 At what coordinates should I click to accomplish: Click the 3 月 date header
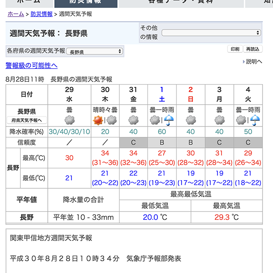tap(219, 94)
